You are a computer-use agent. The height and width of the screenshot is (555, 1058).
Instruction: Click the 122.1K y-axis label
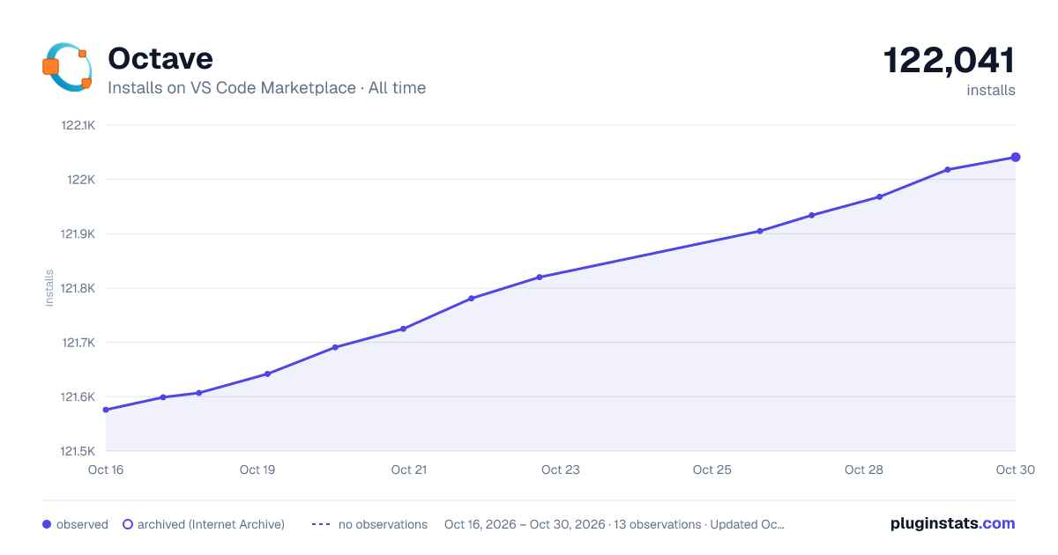[x=78, y=125]
